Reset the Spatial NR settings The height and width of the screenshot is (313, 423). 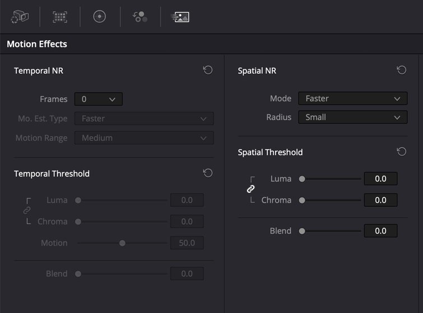pos(401,70)
